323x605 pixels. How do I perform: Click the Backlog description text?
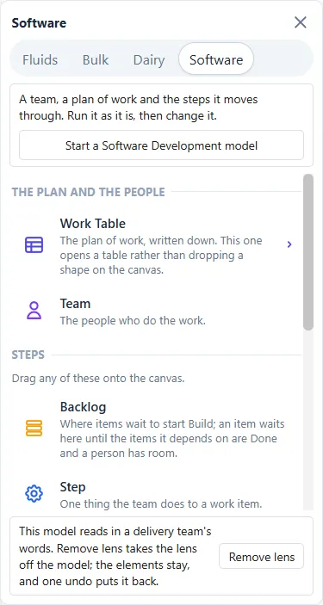click(172, 438)
